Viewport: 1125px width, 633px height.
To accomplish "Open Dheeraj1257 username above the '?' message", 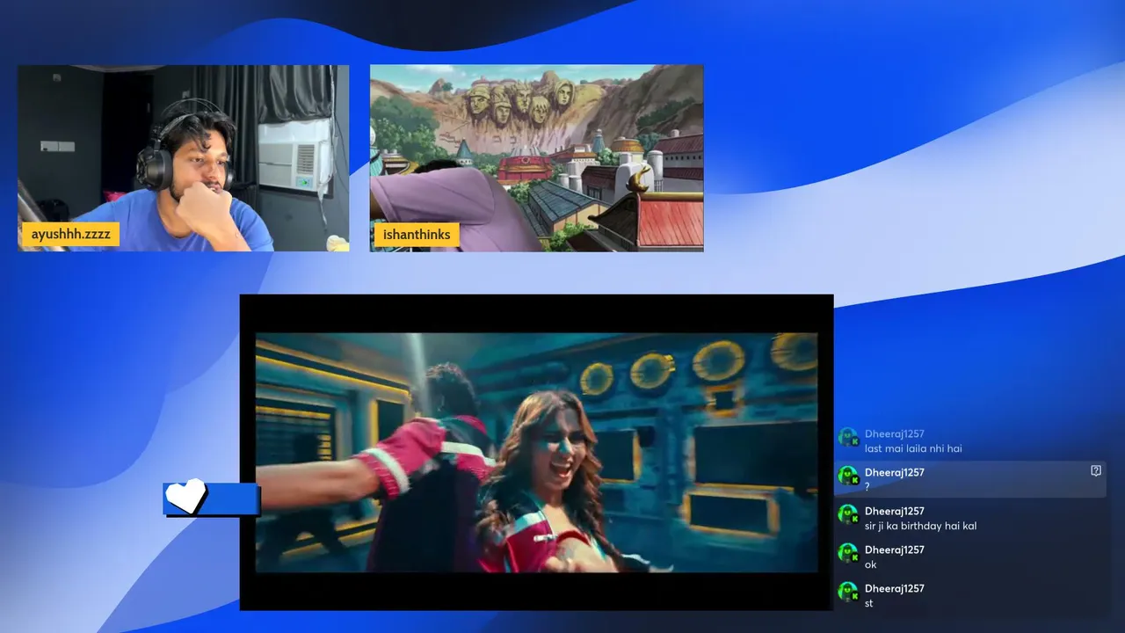I will click(x=895, y=472).
